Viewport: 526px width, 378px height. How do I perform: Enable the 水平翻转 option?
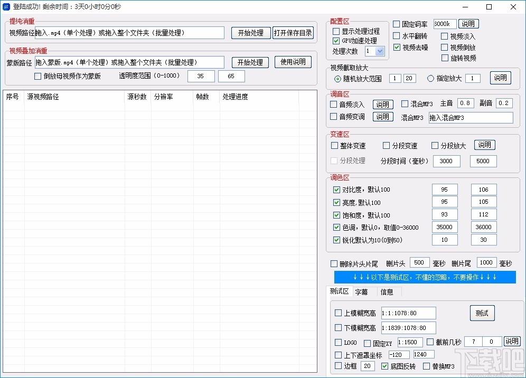coord(397,35)
